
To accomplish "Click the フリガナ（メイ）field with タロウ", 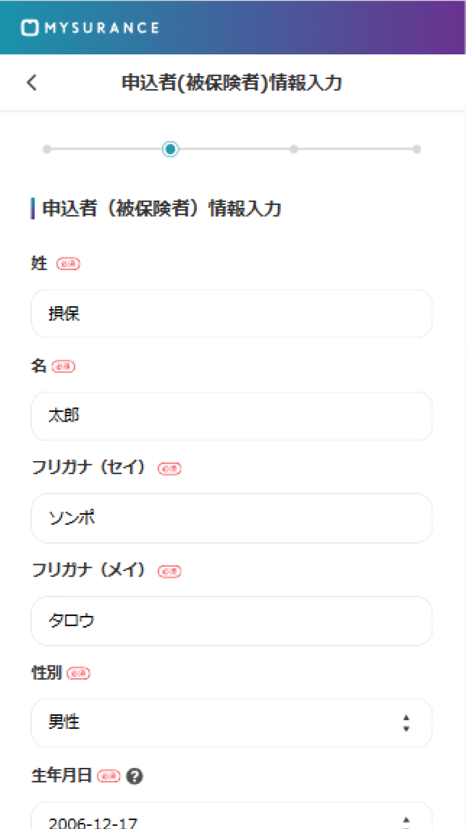I will pos(231,621).
